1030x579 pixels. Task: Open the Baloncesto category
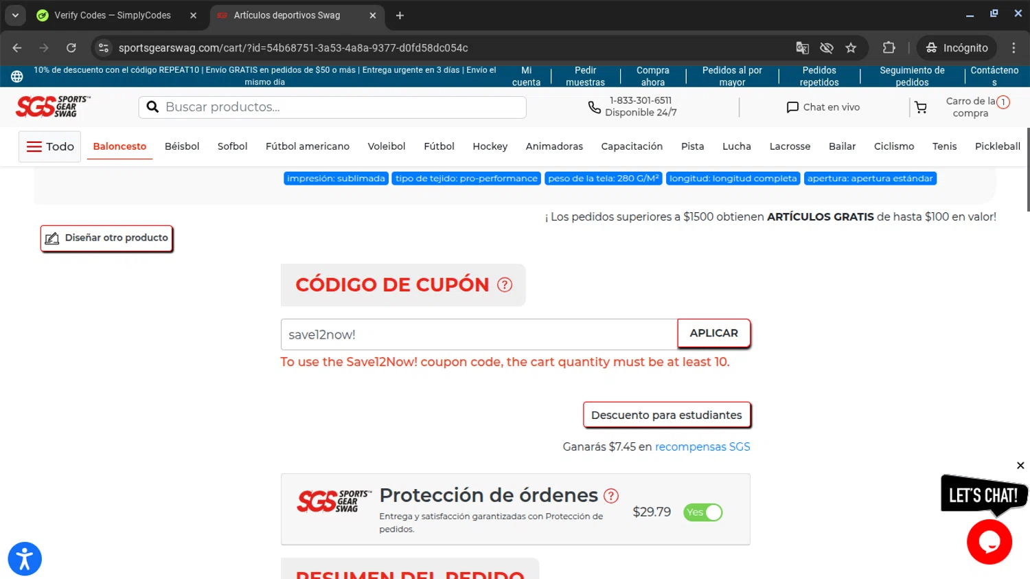(119, 146)
